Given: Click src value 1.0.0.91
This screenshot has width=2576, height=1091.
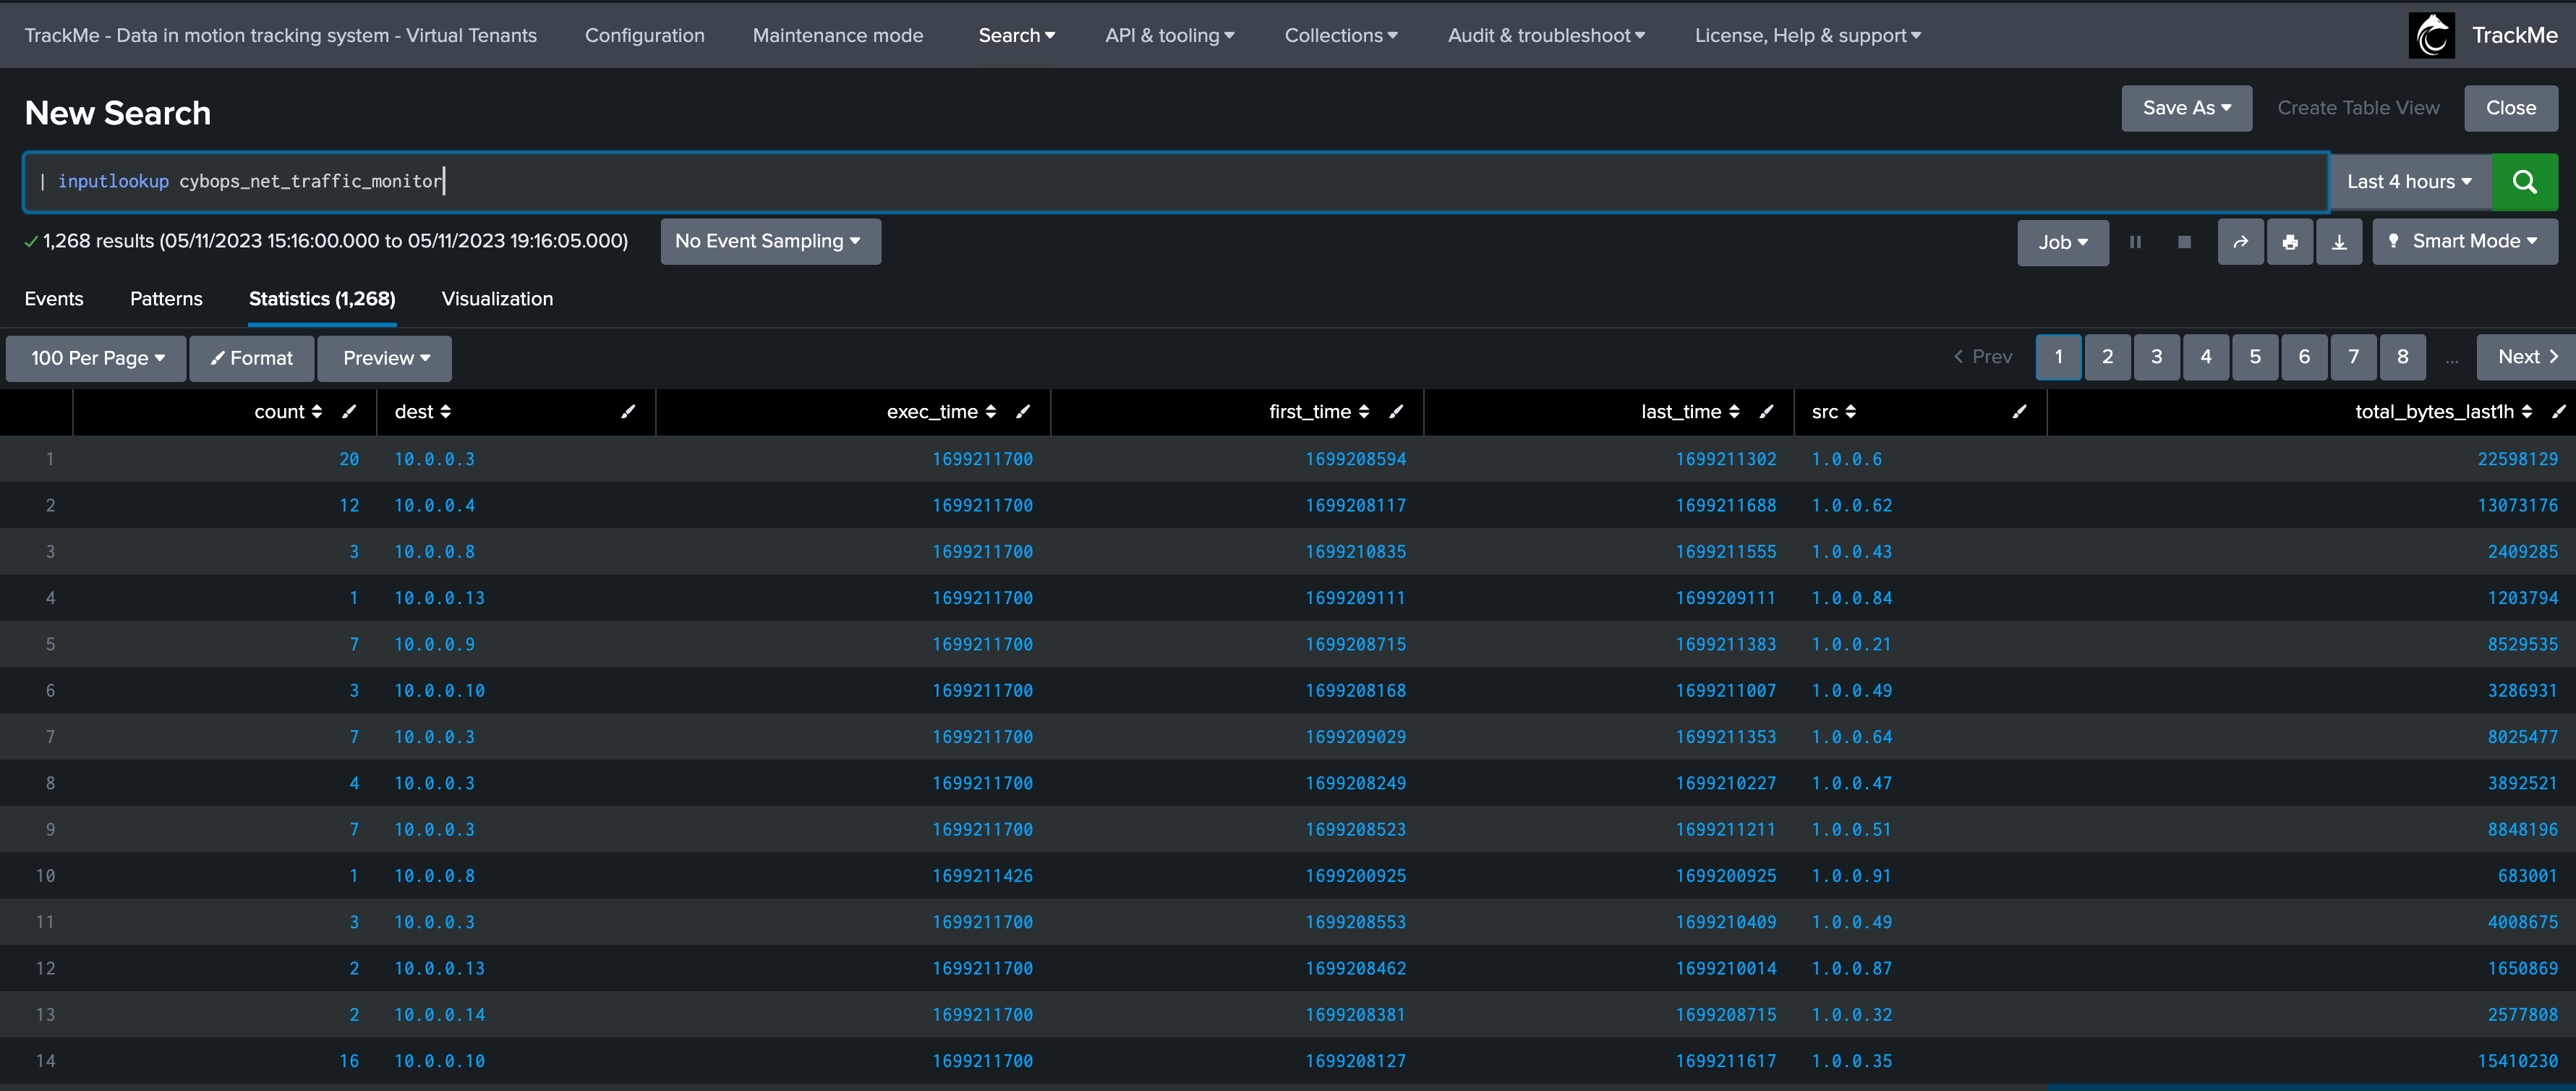Looking at the screenshot, I should click(x=1851, y=876).
